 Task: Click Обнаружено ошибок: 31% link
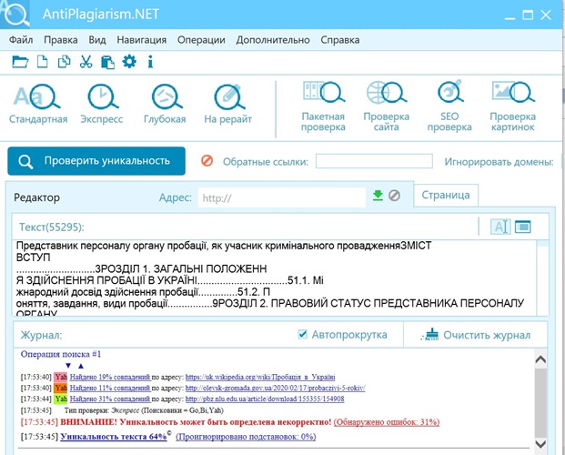click(387, 422)
